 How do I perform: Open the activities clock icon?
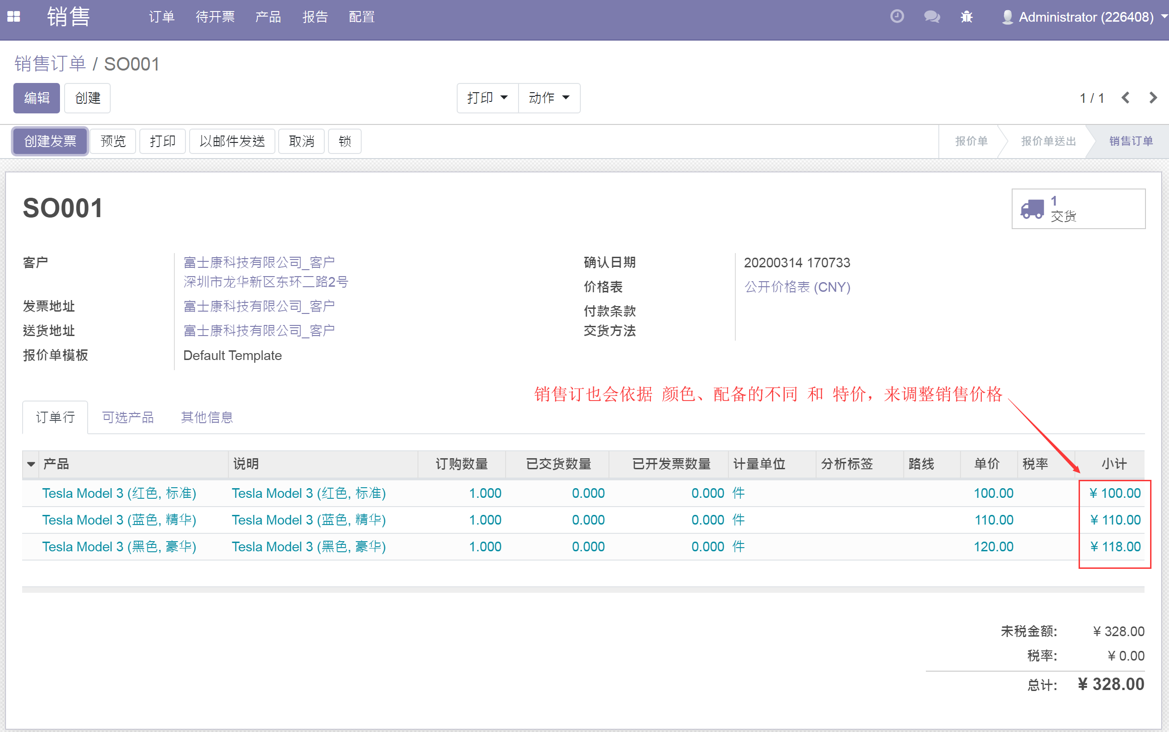click(897, 17)
